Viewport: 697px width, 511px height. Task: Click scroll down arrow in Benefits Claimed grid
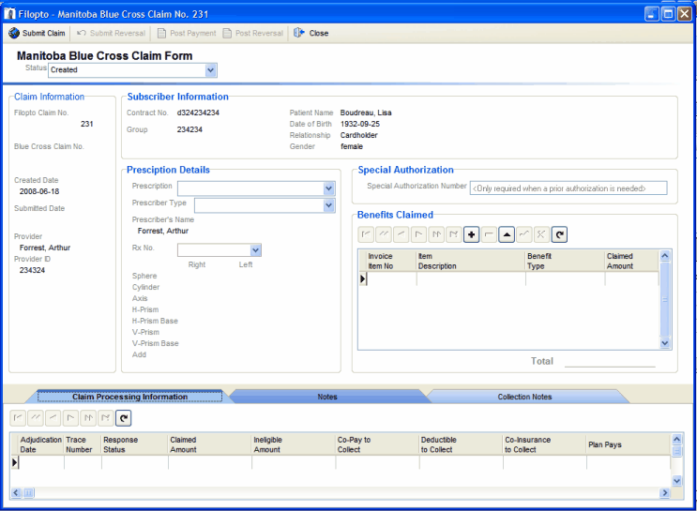pyautogui.click(x=665, y=343)
